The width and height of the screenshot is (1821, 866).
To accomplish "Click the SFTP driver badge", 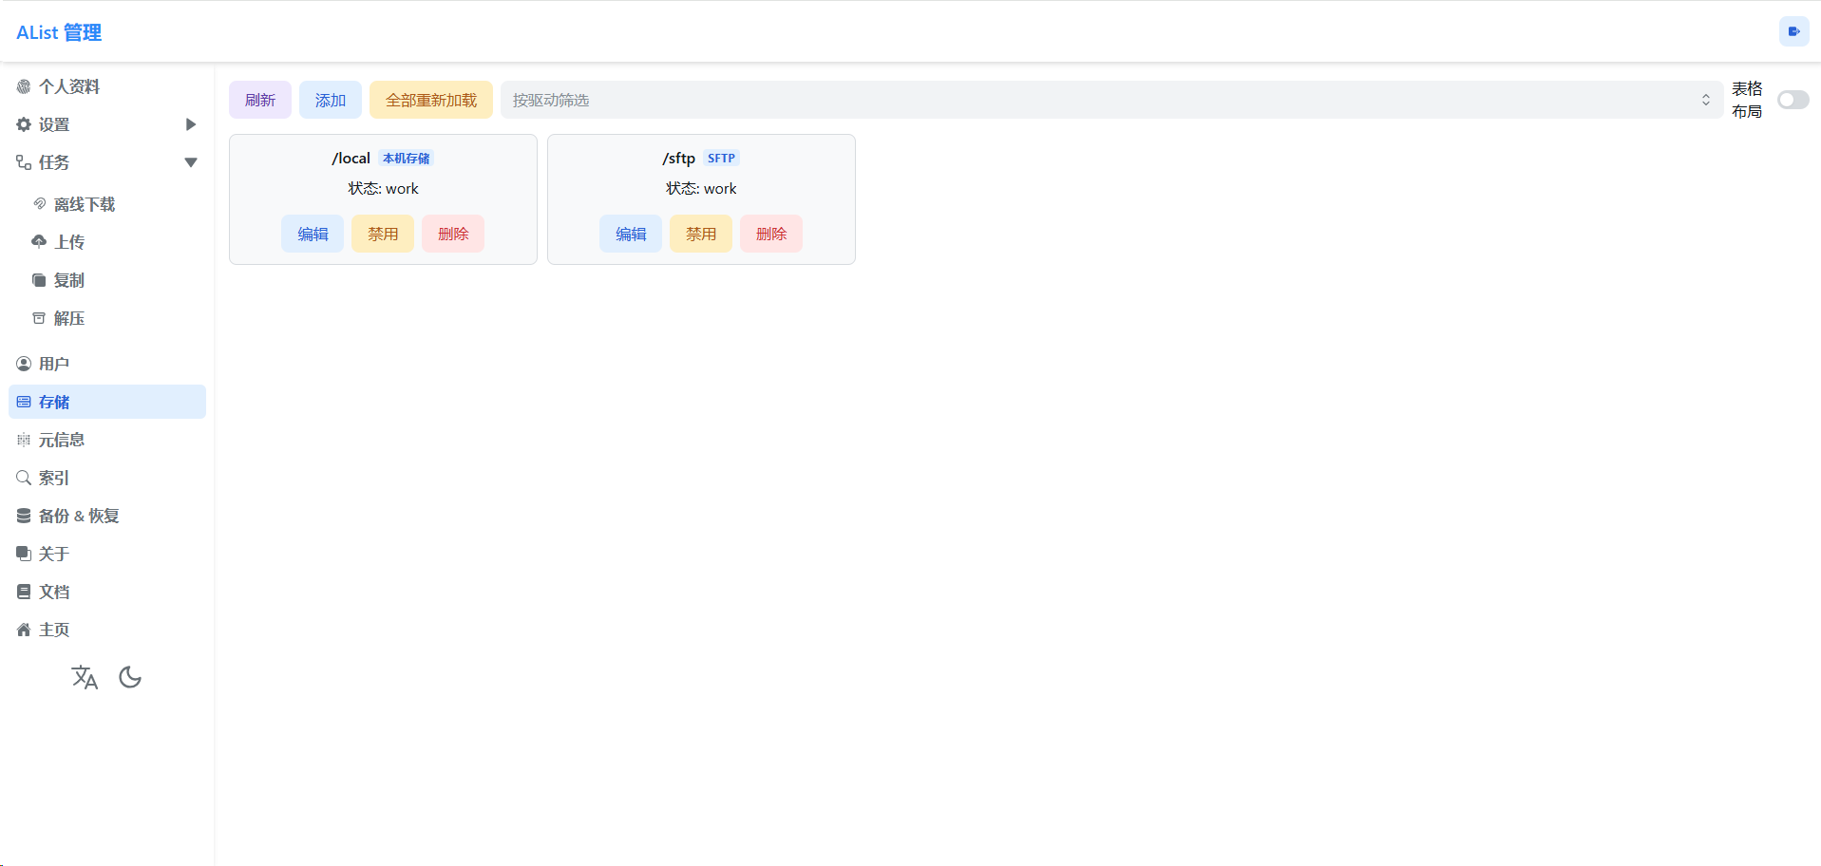I will click(721, 159).
